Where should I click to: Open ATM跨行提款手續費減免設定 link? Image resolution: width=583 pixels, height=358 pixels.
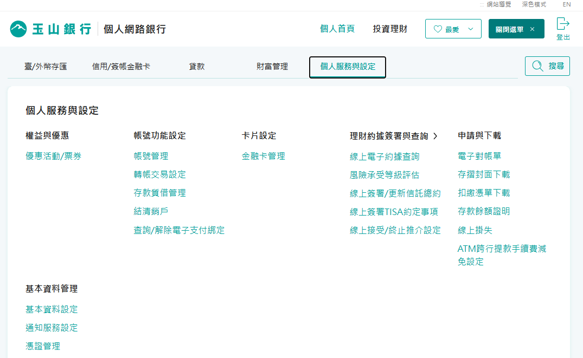pyautogui.click(x=502, y=255)
